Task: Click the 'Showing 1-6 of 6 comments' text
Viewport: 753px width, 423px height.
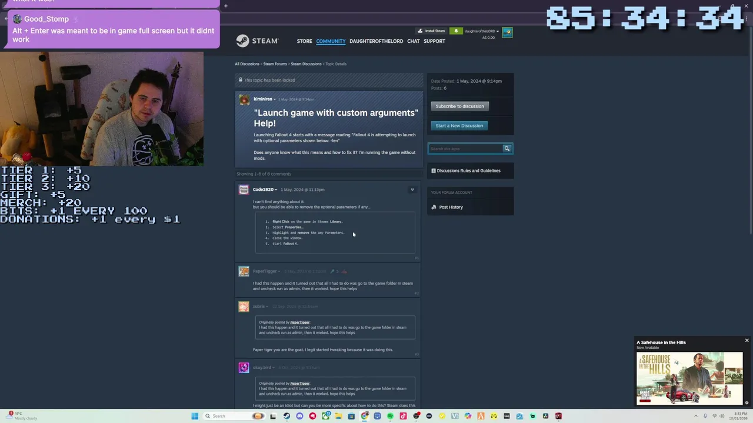Action: [x=264, y=174]
